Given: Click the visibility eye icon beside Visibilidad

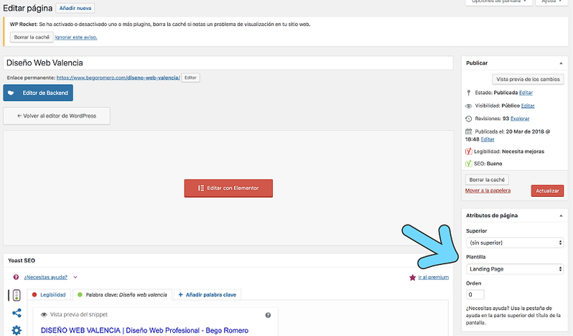Looking at the screenshot, I should 468,106.
